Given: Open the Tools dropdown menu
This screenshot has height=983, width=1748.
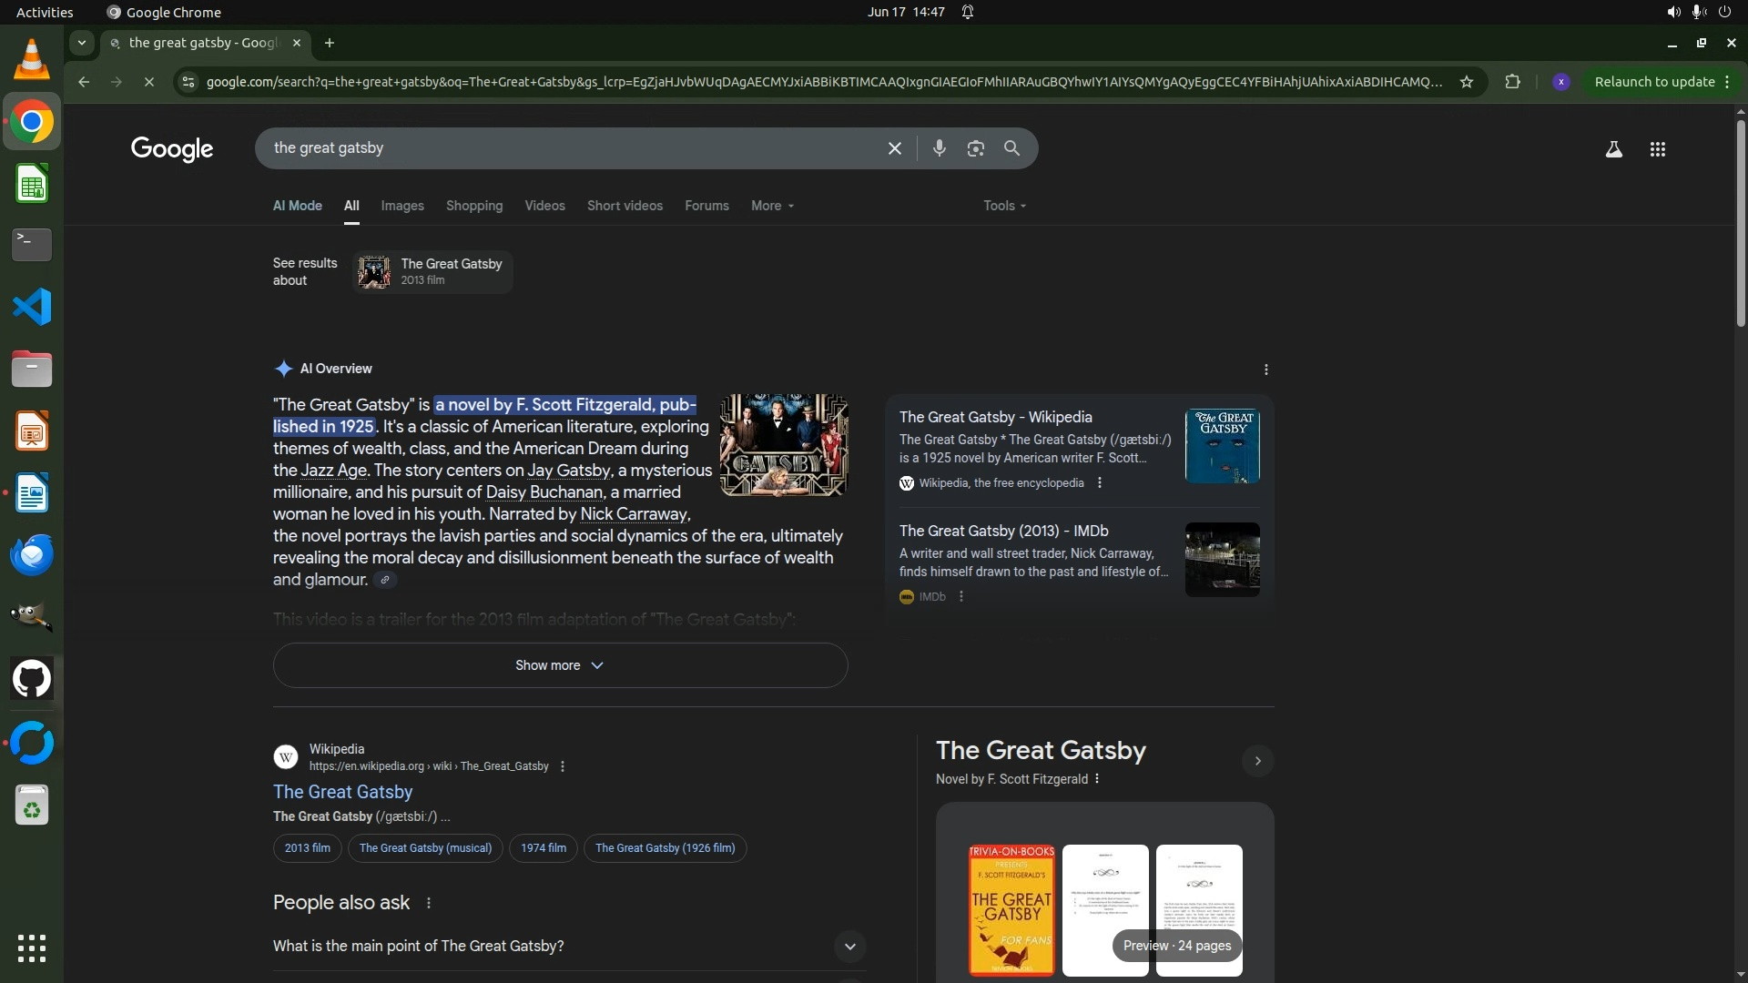Looking at the screenshot, I should (1004, 206).
